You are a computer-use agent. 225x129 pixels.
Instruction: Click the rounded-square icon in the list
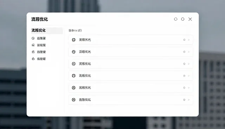[x=73, y=76]
